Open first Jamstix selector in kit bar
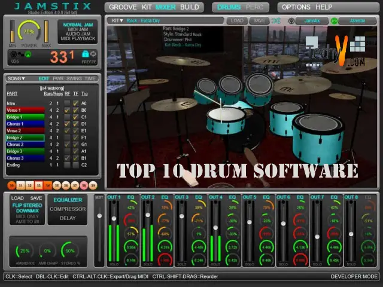The image size is (383, 287). tap(312, 21)
